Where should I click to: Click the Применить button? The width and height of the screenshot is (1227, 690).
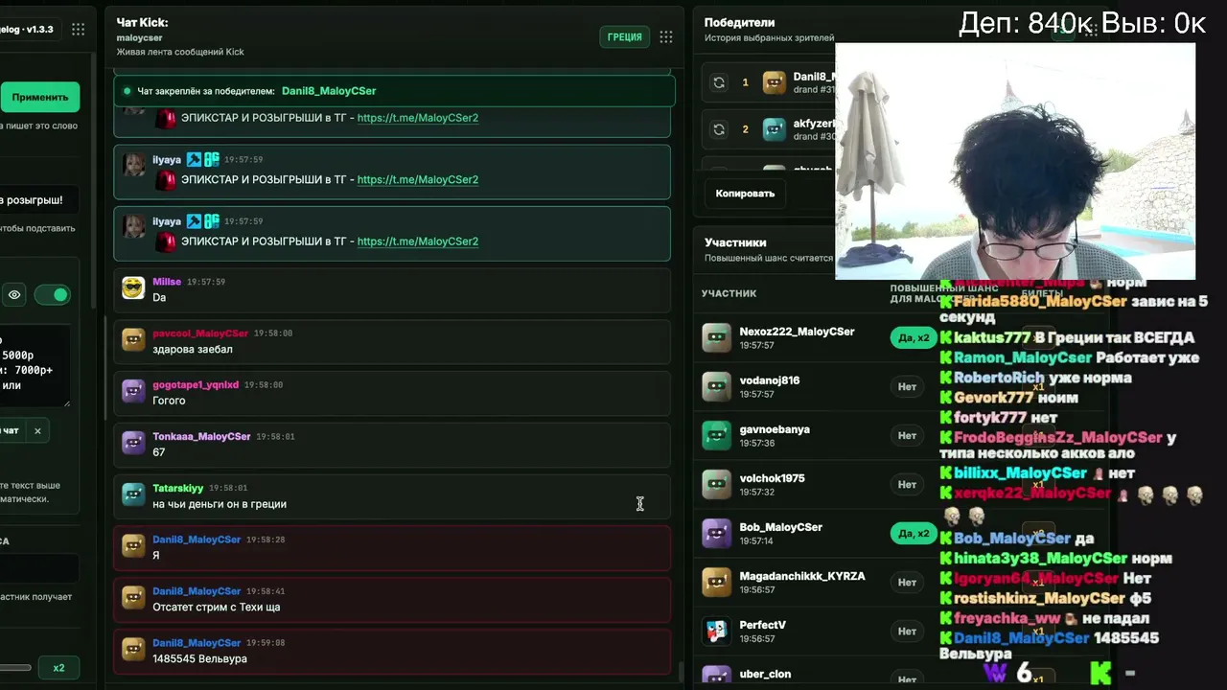tap(39, 97)
